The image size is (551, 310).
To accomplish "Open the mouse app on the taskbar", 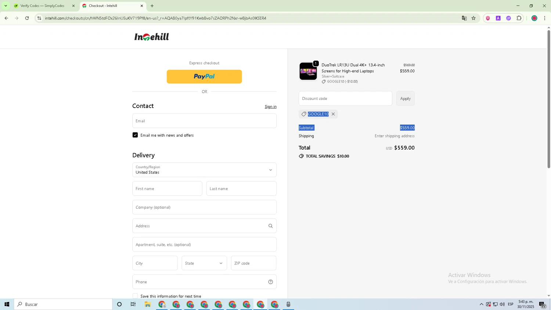I will click(288, 304).
